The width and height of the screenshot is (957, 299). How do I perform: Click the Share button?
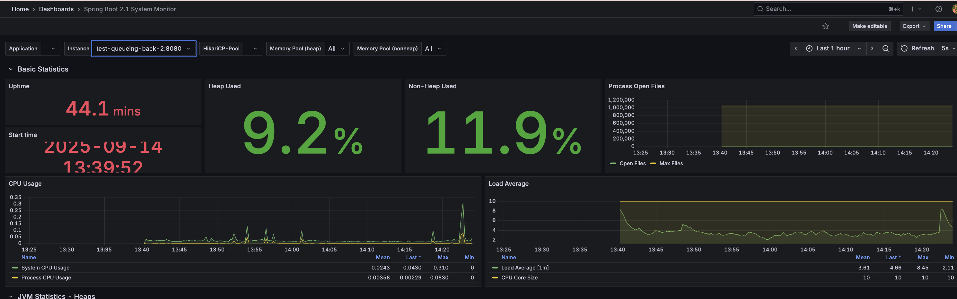(944, 26)
